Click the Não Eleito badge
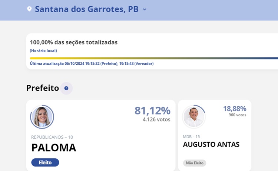 [x=195, y=163]
